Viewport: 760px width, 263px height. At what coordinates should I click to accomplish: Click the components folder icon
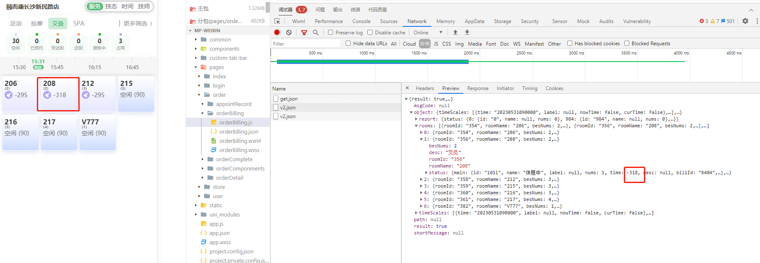pyautogui.click(x=204, y=49)
